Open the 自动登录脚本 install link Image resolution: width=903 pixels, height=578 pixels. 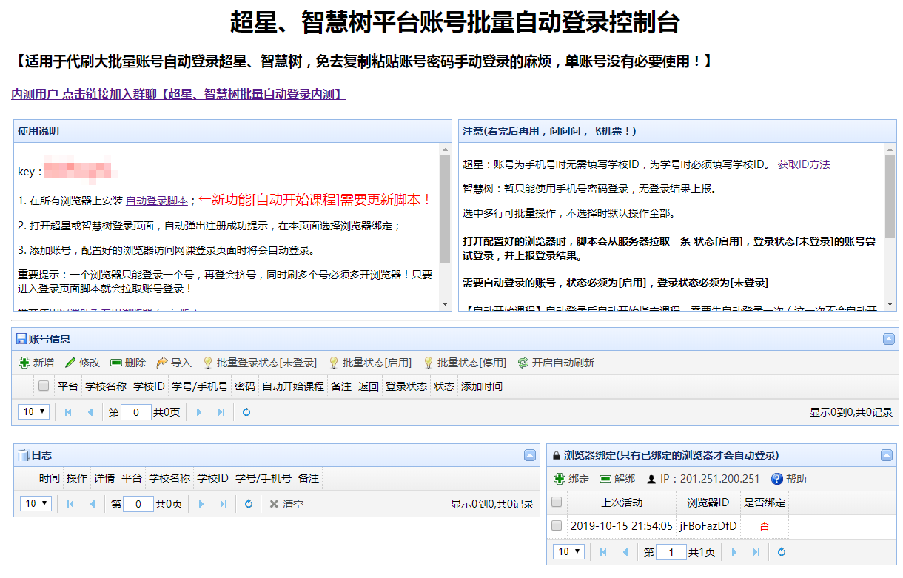click(156, 201)
